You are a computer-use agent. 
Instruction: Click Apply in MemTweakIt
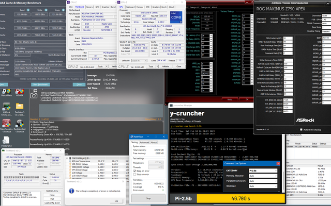230,99
